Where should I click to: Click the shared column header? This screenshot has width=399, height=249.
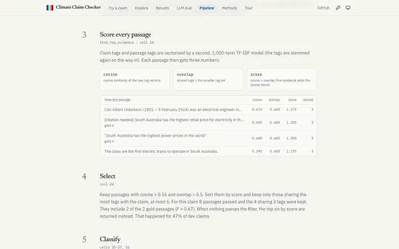(x=308, y=100)
